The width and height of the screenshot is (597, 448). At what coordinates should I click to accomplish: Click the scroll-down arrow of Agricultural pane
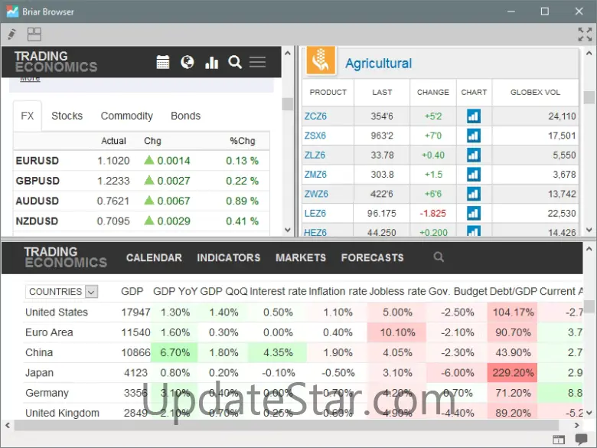(589, 230)
